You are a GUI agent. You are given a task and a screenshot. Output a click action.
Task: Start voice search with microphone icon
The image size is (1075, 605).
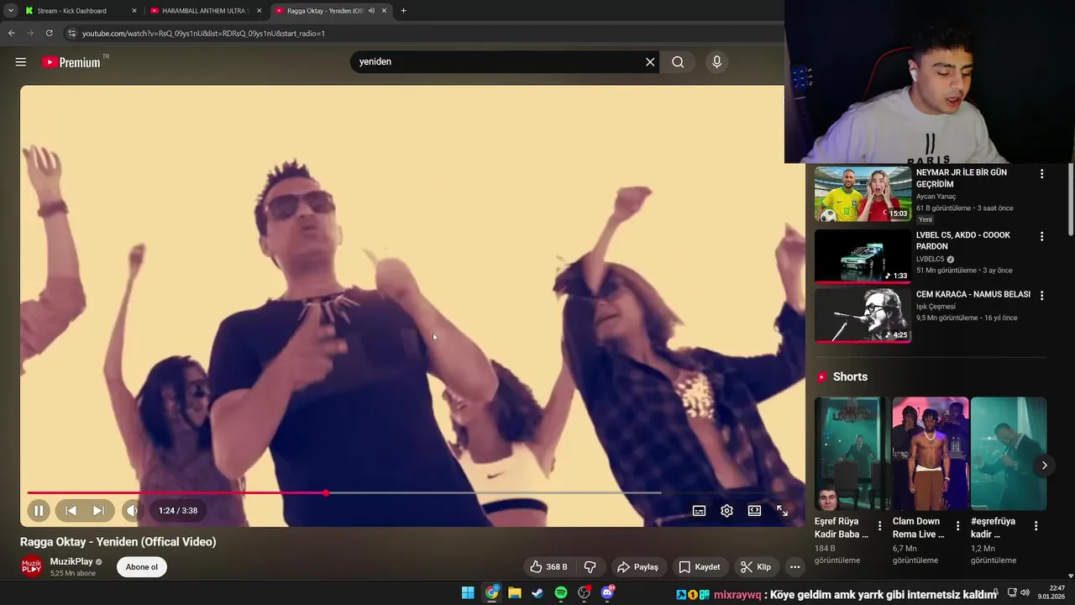[x=716, y=62]
